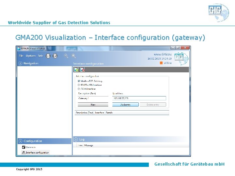
Task: Click the Interface column header
Action: pos(100,113)
